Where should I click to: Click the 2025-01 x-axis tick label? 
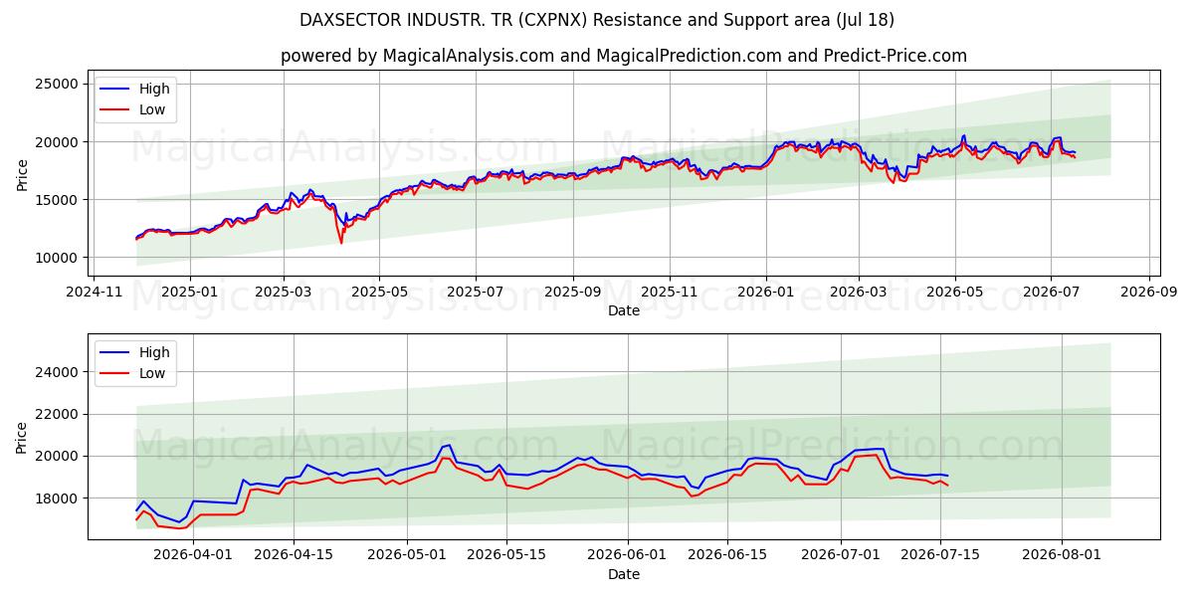(x=189, y=293)
